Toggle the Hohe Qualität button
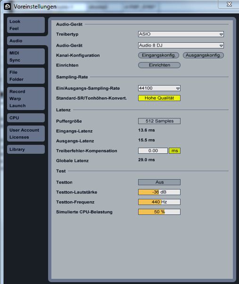239x284 pixels. [159, 98]
